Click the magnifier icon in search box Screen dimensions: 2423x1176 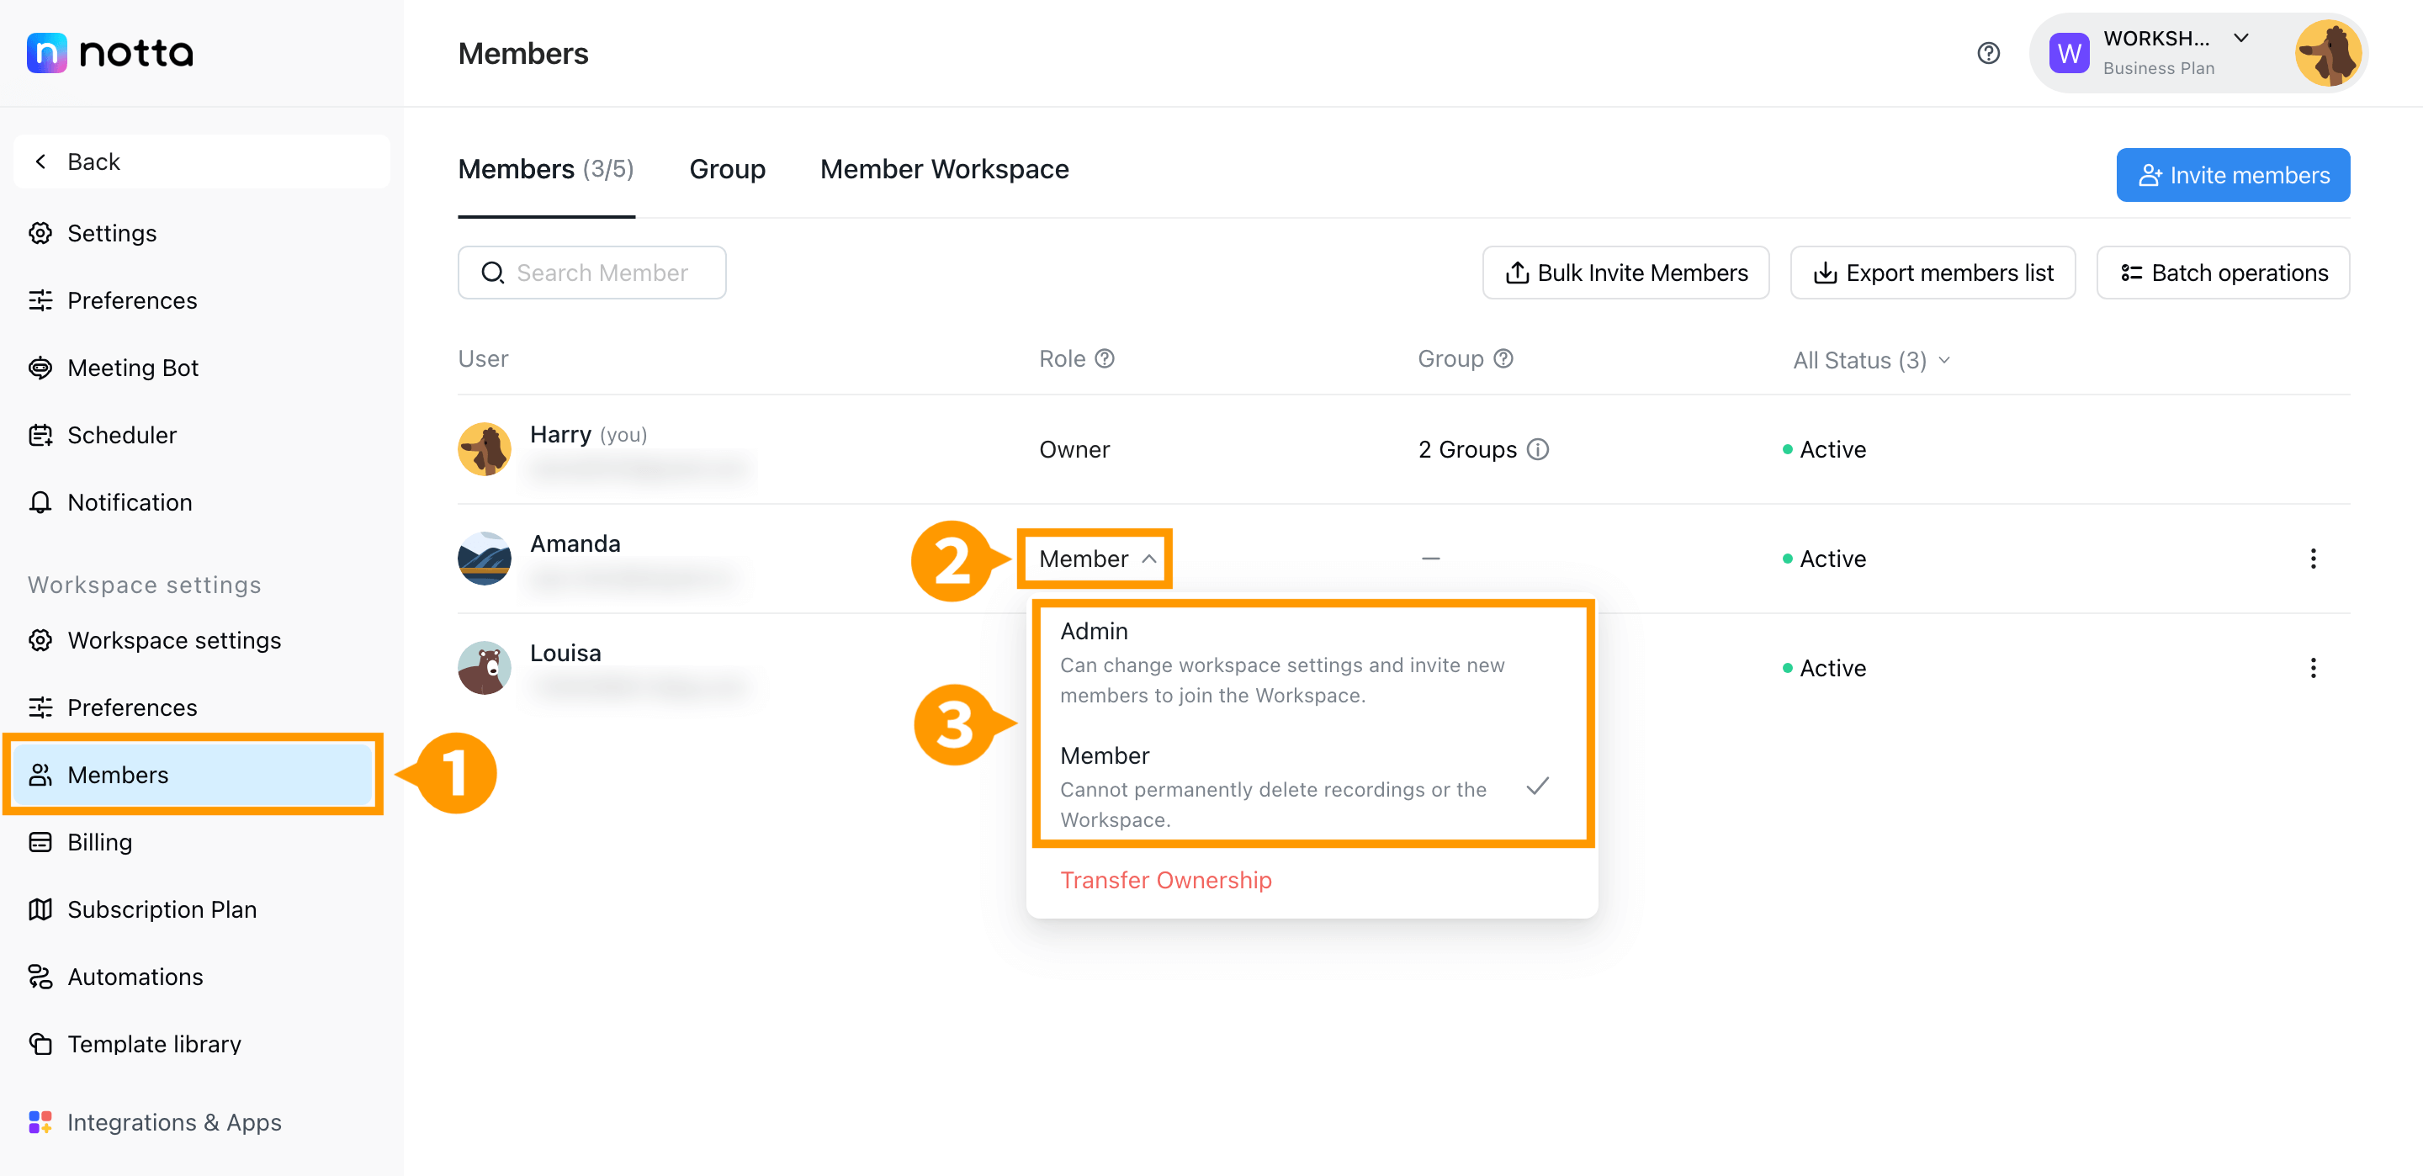[492, 273]
